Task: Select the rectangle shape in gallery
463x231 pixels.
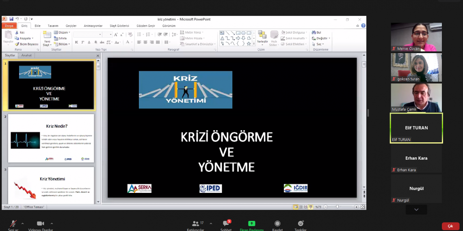Action: [238, 33]
